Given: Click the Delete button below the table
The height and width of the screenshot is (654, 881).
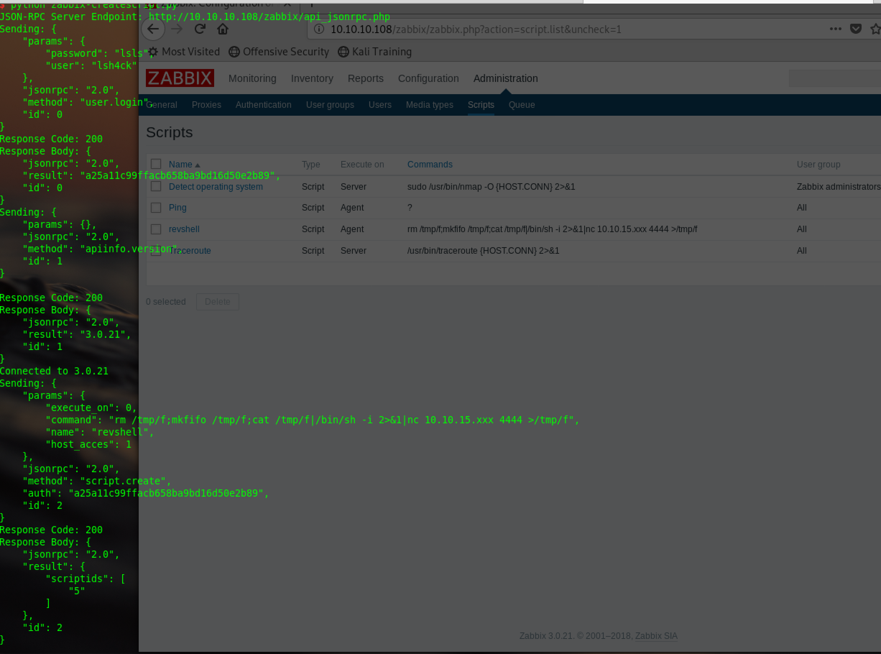Looking at the screenshot, I should [x=217, y=301].
